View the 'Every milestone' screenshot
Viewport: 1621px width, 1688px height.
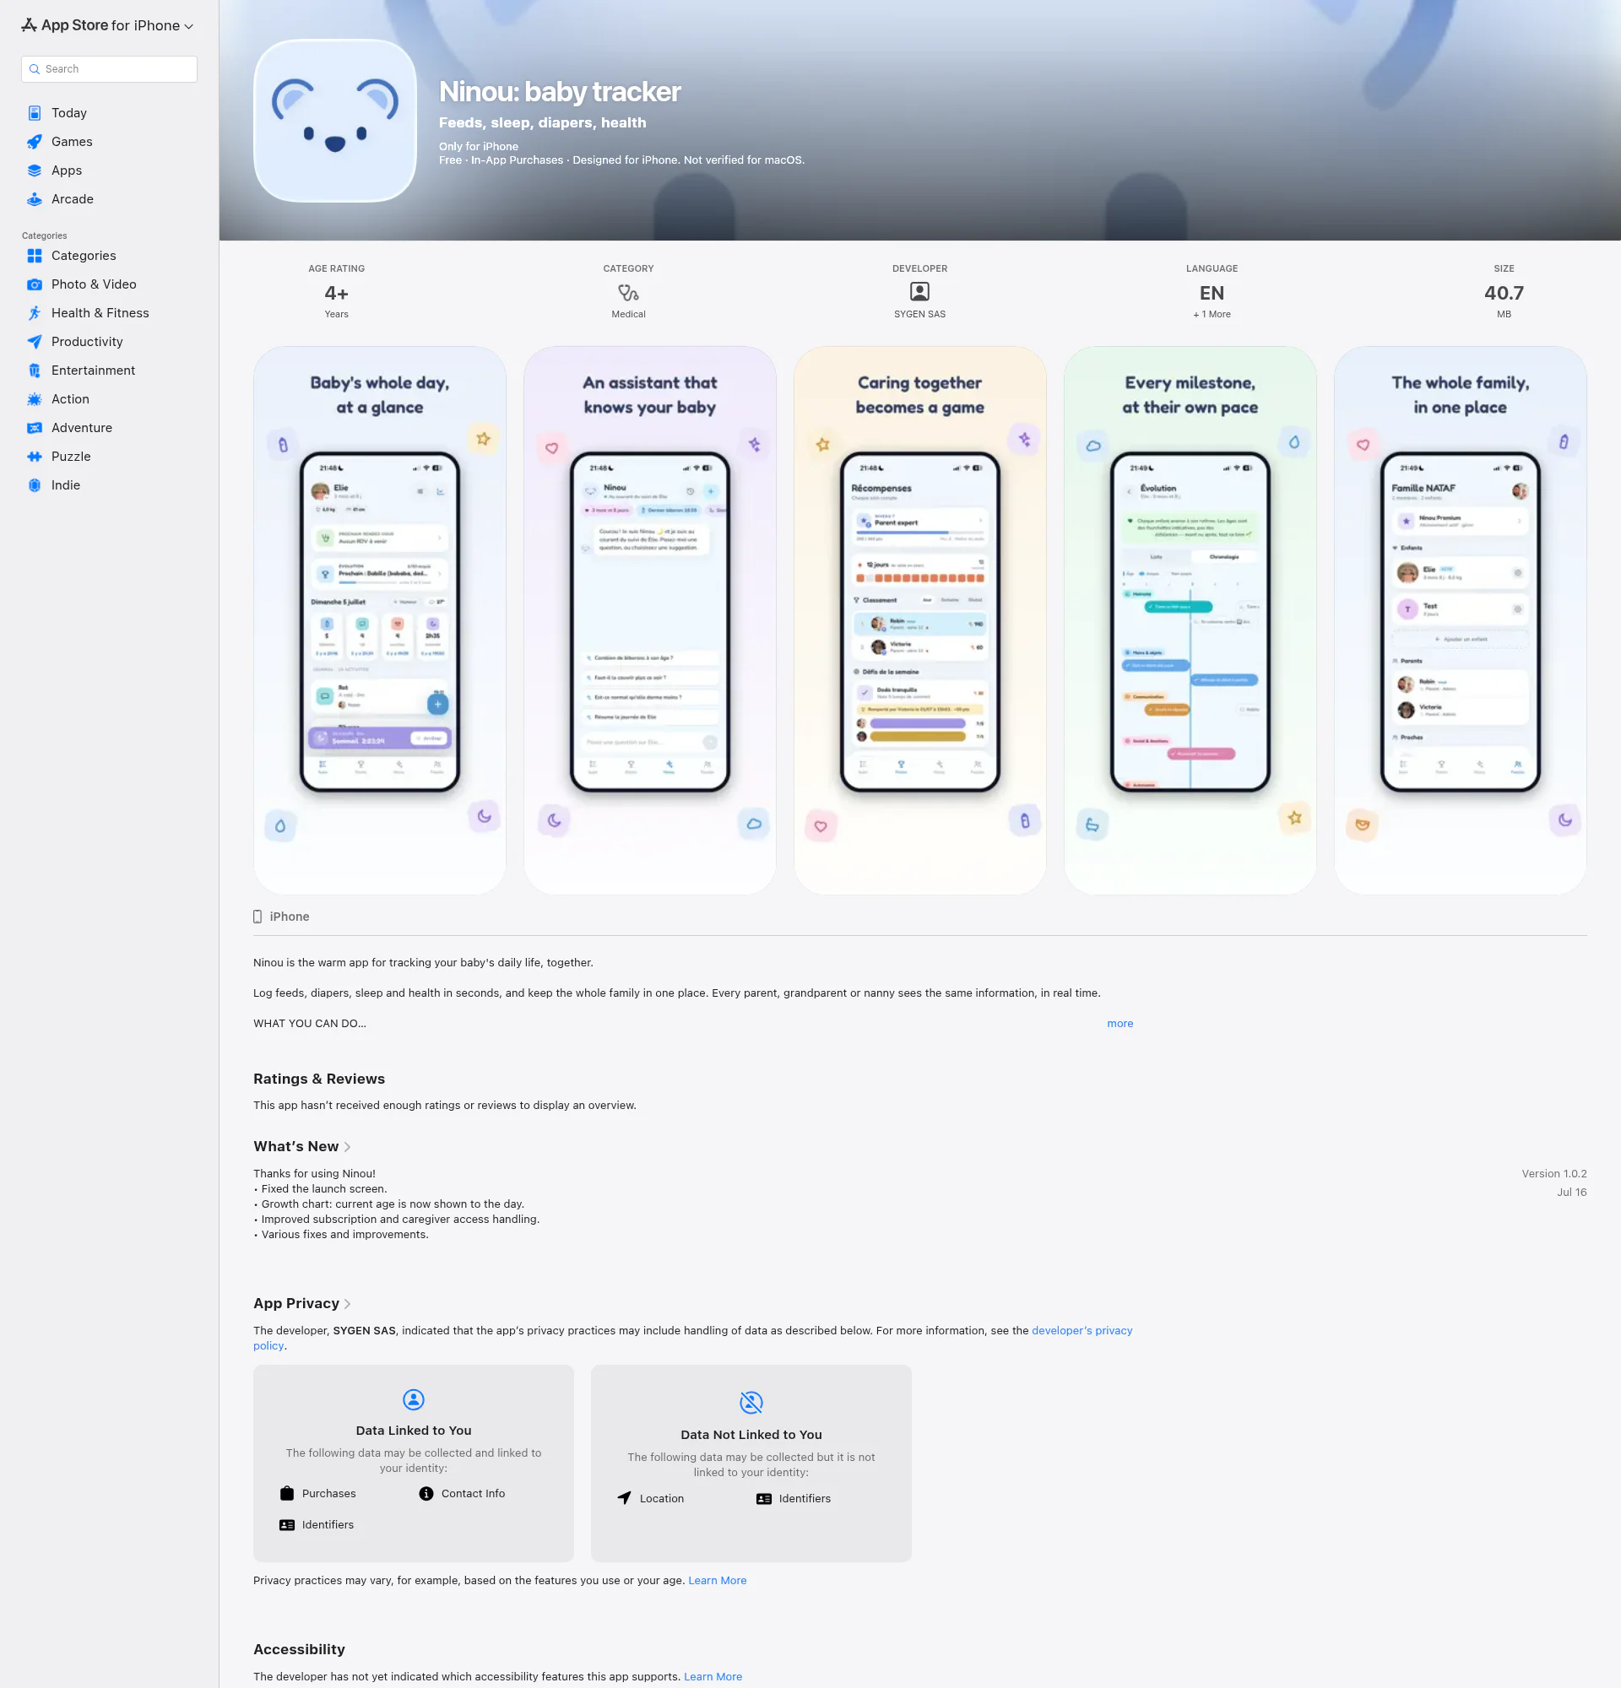click(x=1190, y=620)
